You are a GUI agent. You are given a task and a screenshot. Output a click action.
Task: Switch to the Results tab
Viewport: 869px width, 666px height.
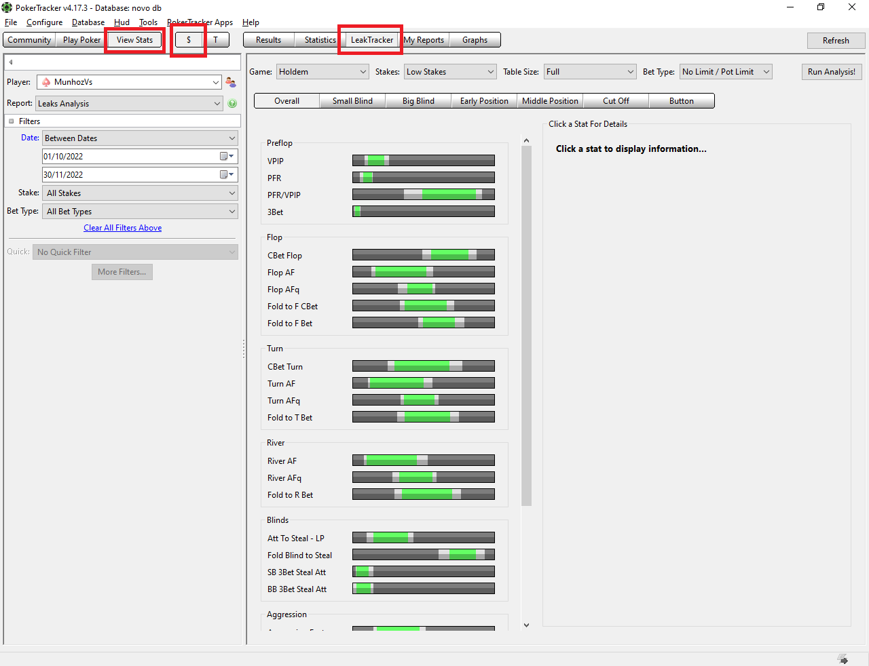[x=269, y=40]
